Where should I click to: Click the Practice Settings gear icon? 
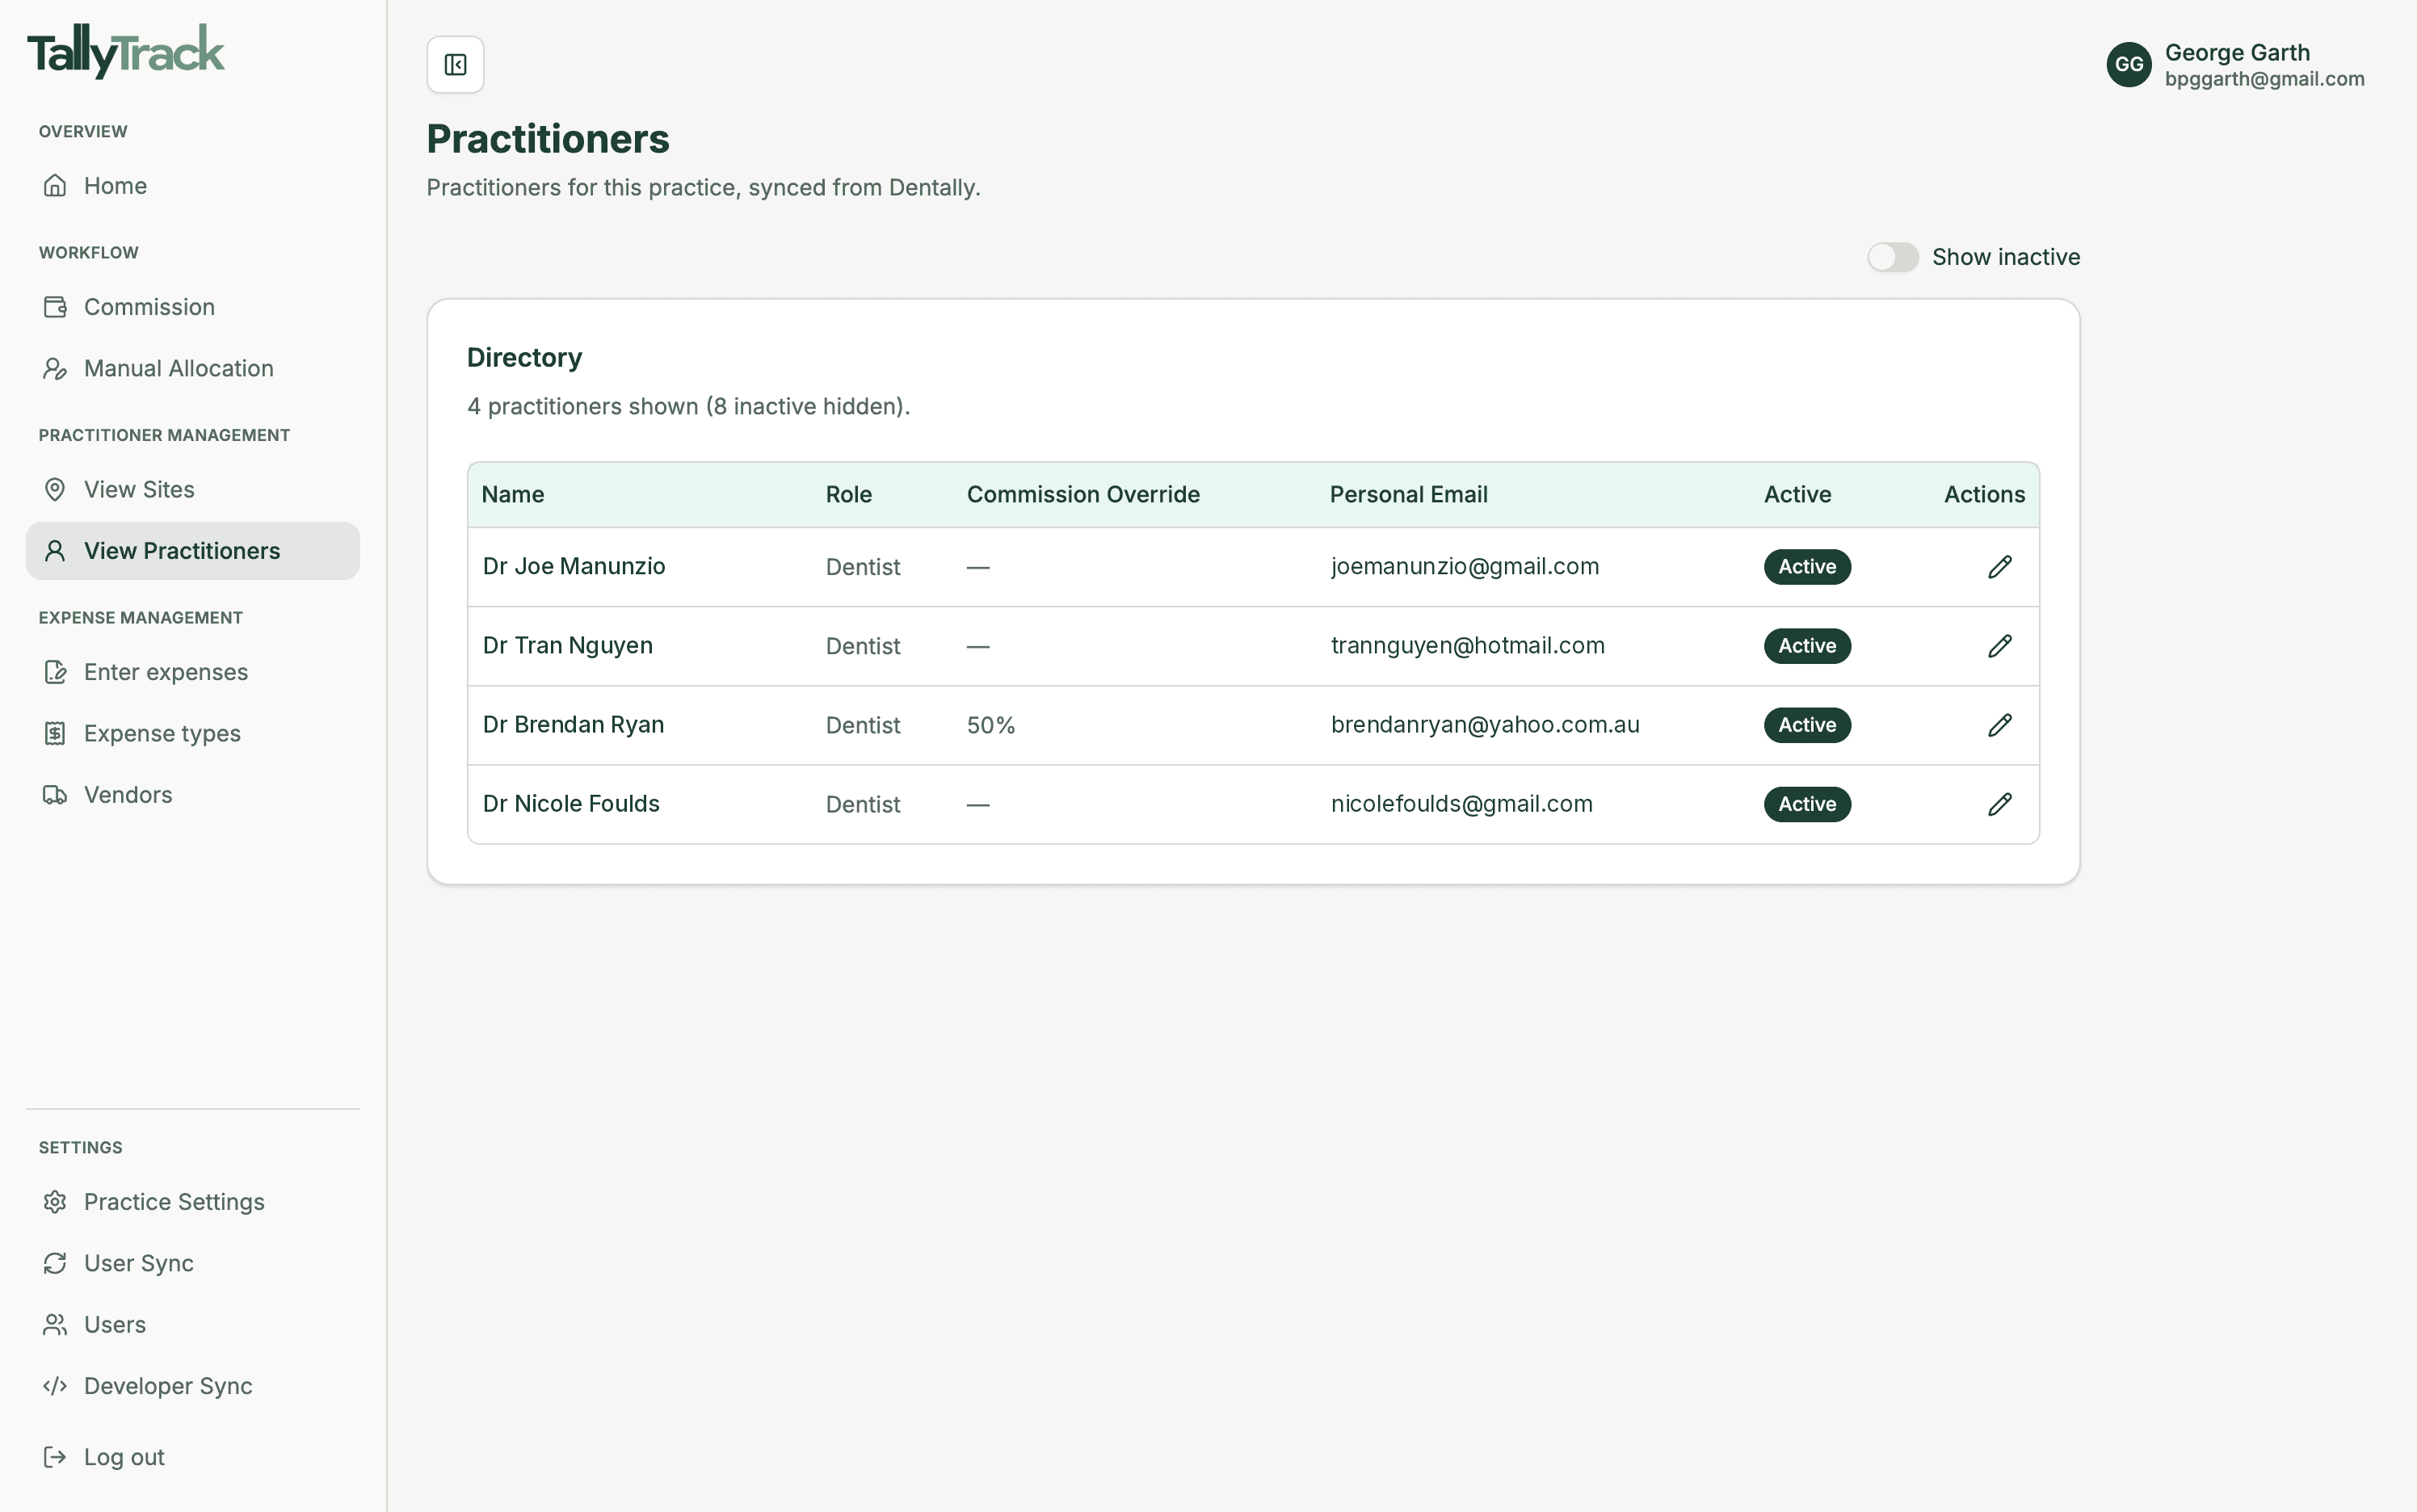click(55, 1202)
